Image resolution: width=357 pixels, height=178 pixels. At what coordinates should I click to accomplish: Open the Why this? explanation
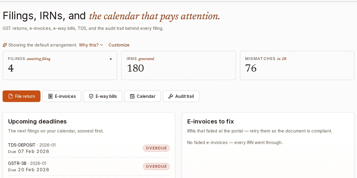89,45
